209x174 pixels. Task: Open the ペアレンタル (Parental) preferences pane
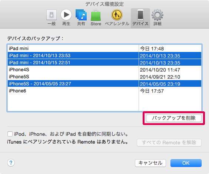pyautogui.click(x=117, y=18)
